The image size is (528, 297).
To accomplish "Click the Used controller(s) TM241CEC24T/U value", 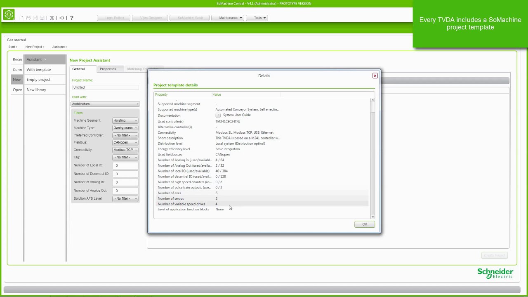I will (x=228, y=122).
